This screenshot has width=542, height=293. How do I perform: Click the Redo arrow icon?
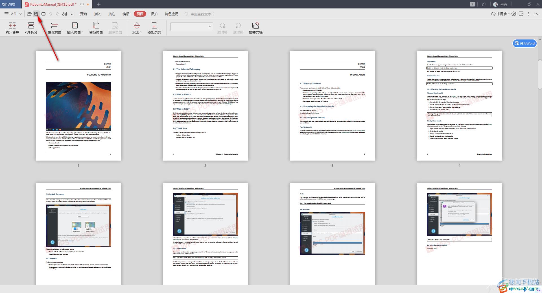[x=58, y=14]
